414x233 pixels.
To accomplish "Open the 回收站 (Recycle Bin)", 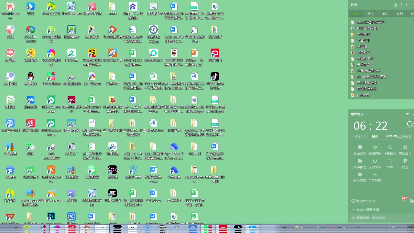I will pyautogui.click(x=10, y=102).
